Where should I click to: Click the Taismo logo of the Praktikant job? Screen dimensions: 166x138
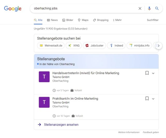click(x=44, y=102)
